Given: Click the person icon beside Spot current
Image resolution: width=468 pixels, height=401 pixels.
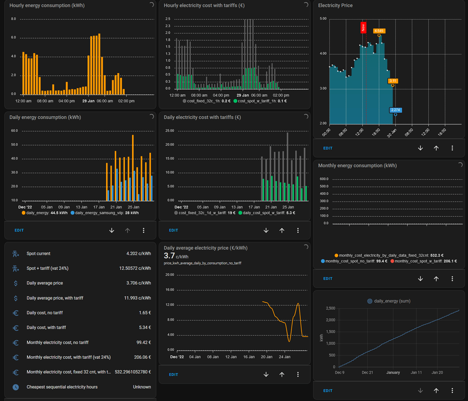Looking at the screenshot, I should click(x=16, y=253).
